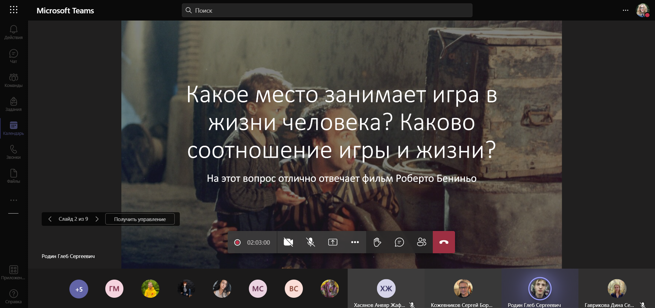Hang up the call

point(444,242)
